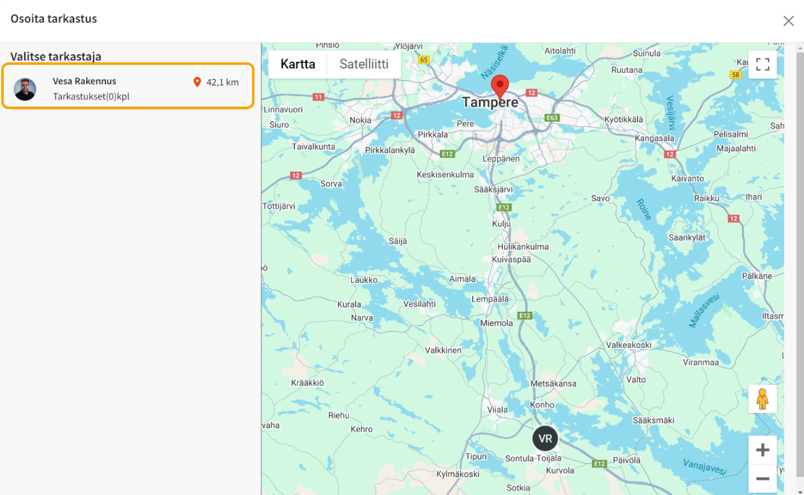Click the Kangasala map label
The image size is (804, 495).
click(654, 138)
